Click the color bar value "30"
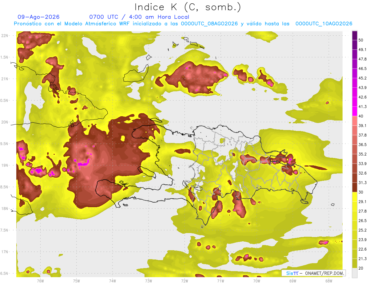This screenshot has width=369, height=285. pos(361,192)
